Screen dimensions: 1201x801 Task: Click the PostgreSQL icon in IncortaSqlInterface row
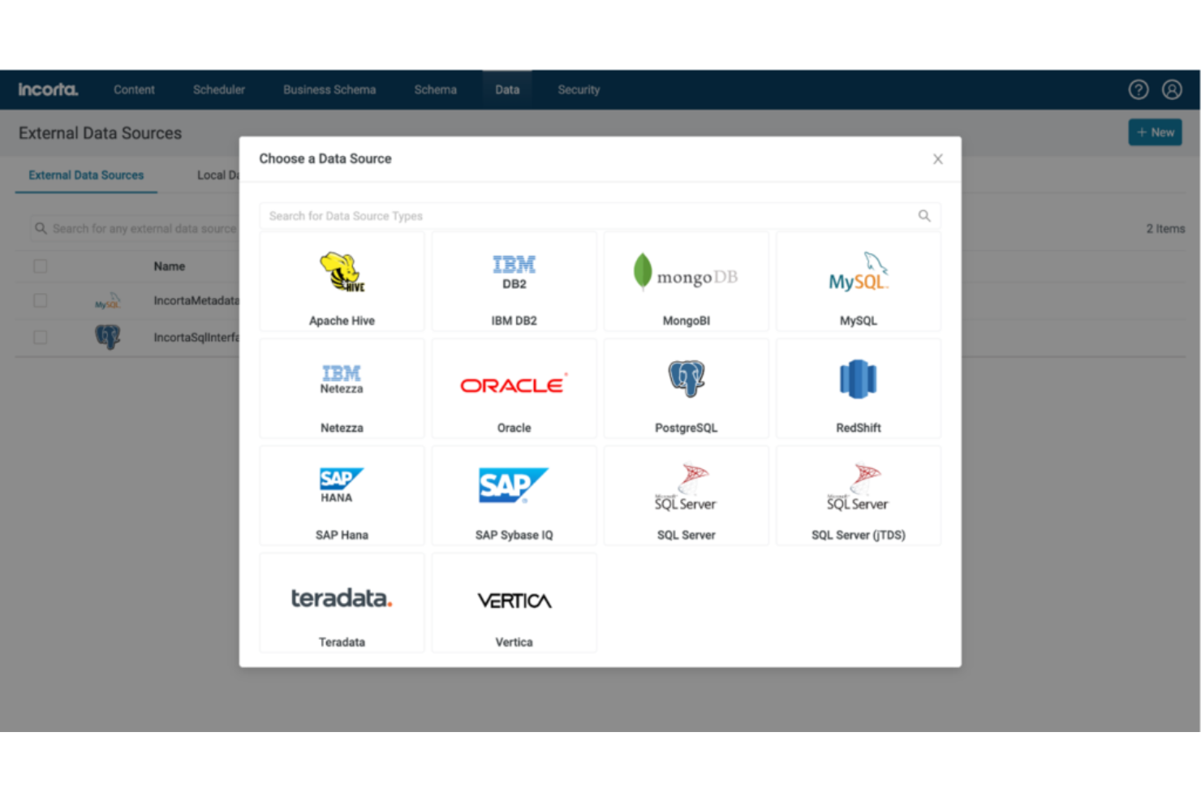click(107, 337)
